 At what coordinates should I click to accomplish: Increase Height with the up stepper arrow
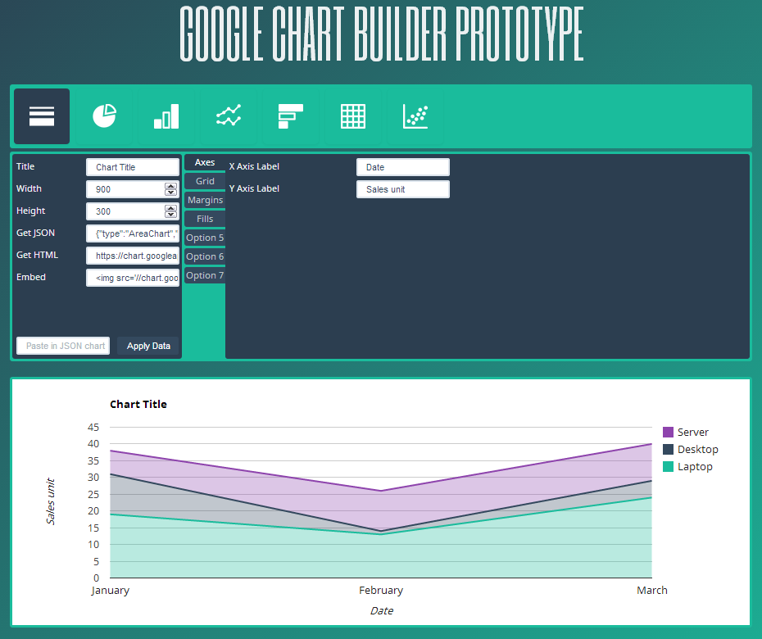170,208
